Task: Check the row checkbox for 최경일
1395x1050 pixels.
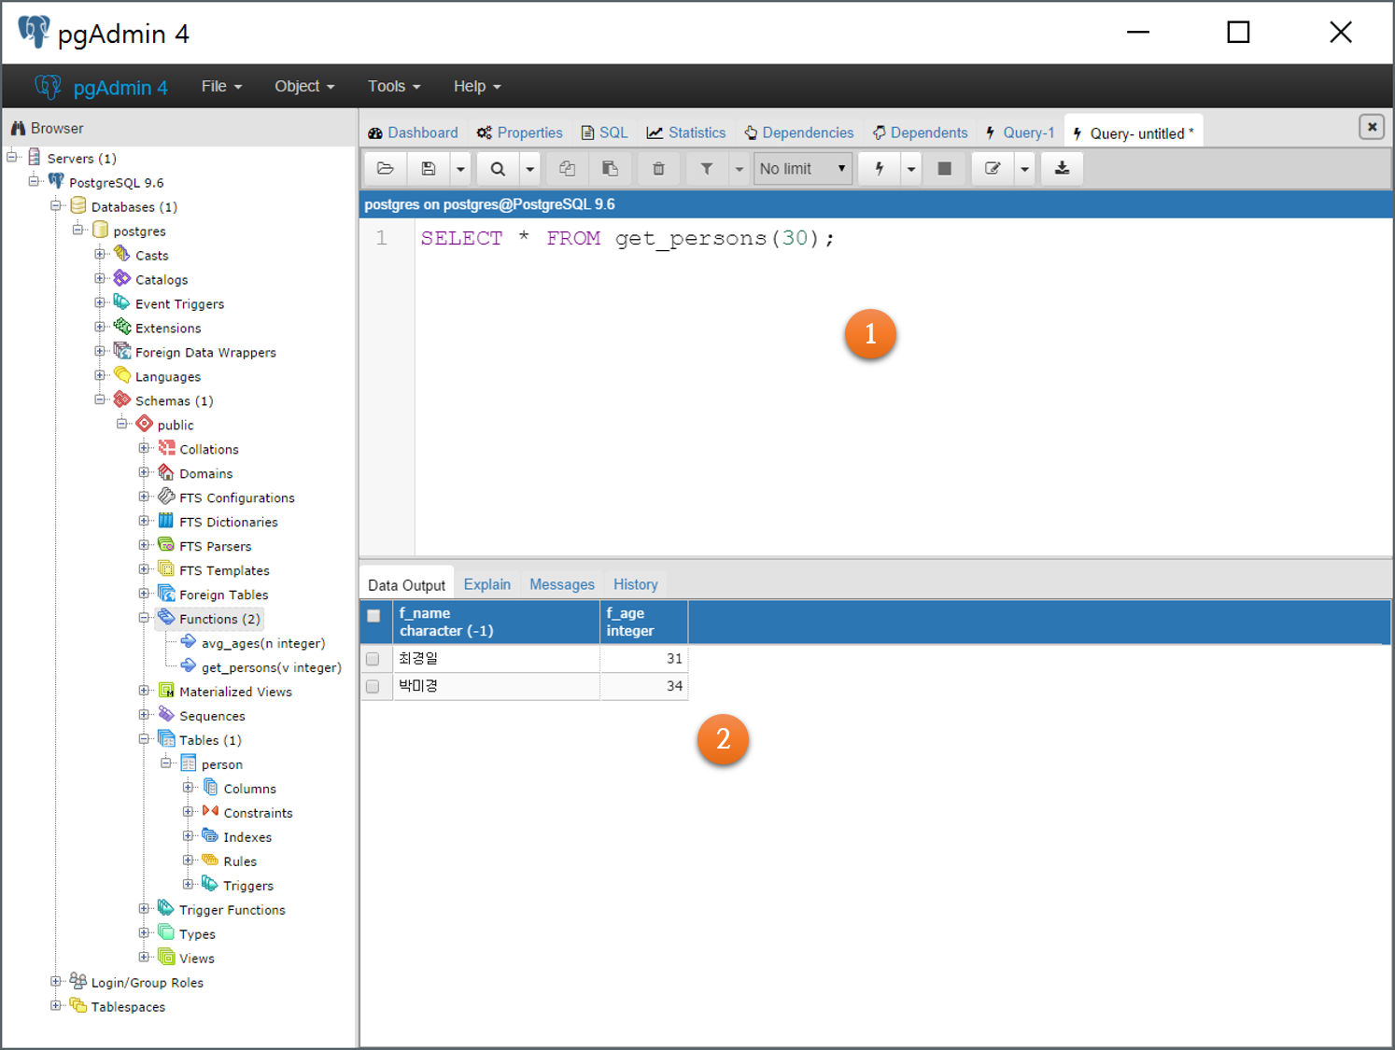Action: (x=373, y=659)
